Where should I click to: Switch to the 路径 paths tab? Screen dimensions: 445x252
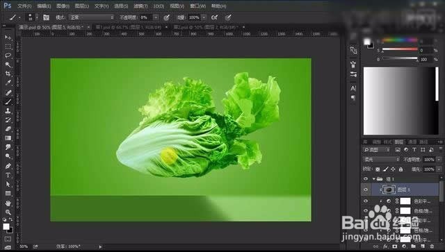click(x=423, y=142)
